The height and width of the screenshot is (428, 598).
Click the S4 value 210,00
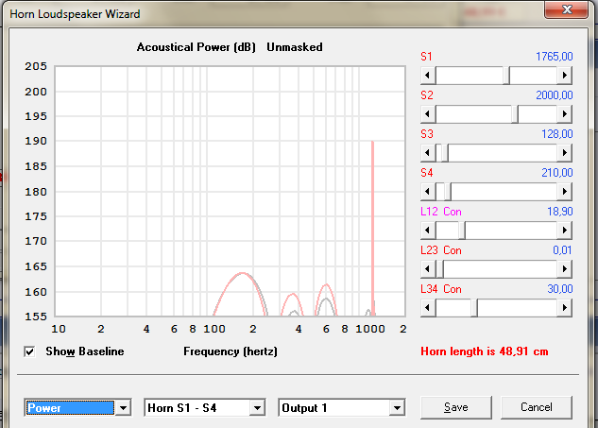coord(557,173)
